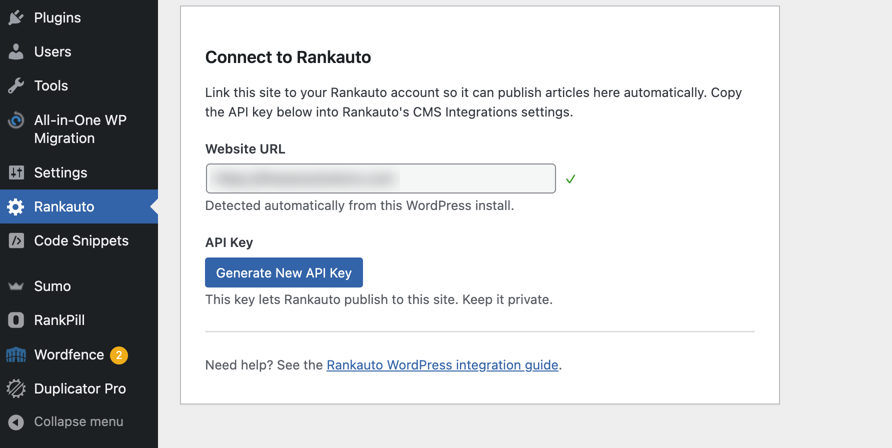The width and height of the screenshot is (892, 448).
Task: Click the 'Connect to Rankauto' heading
Action: [288, 57]
